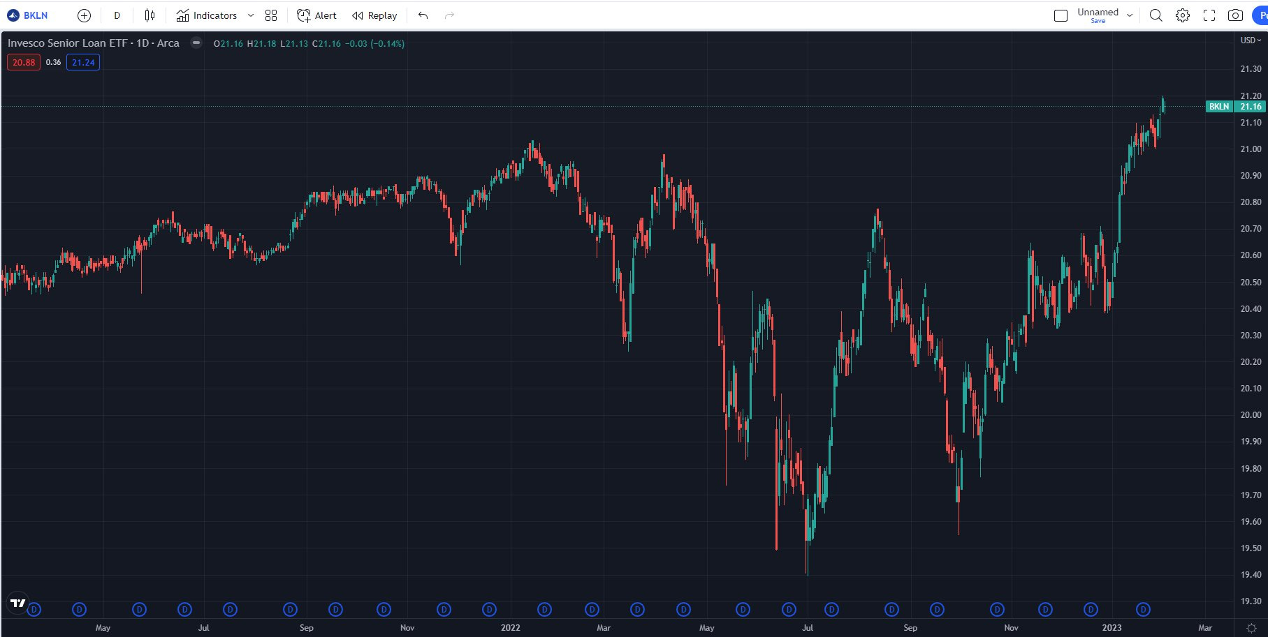Open the layout setup square icon
Screen dimensions: 1268x637
pyautogui.click(x=1061, y=15)
